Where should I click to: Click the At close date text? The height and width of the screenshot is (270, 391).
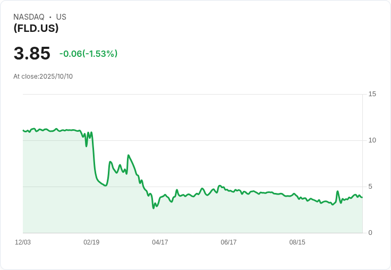point(43,77)
